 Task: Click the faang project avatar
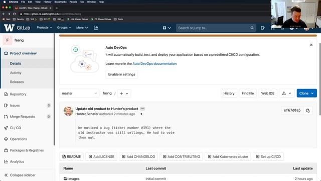coord(8,40)
